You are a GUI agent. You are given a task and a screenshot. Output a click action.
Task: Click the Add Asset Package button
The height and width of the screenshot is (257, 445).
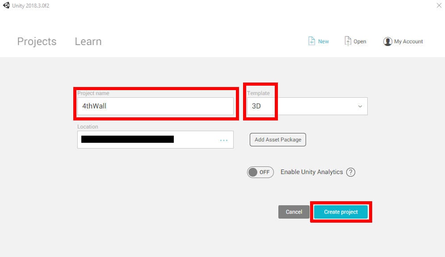click(278, 140)
